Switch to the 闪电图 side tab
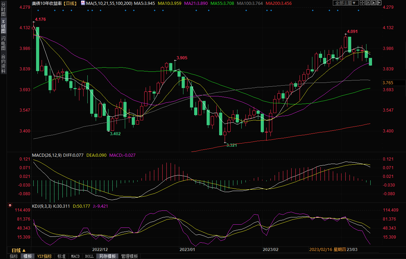Image resolution: width=406 pixels, height=259 pixels. coord(3,43)
